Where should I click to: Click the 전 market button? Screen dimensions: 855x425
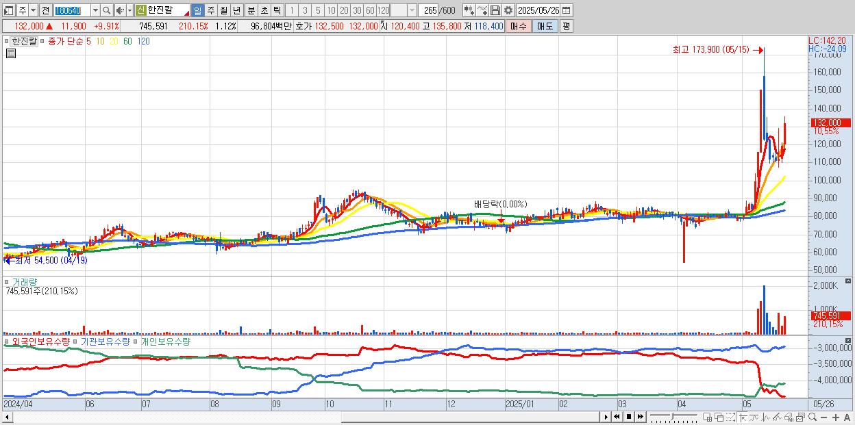(46, 10)
